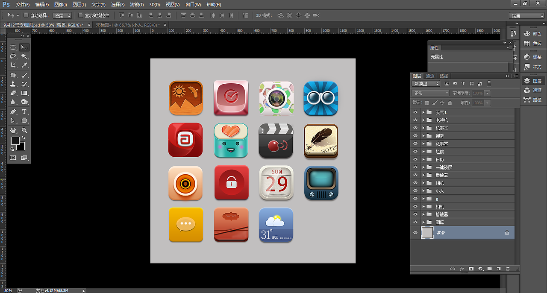Open the 填充 fill dropdown arrow

(x=488, y=103)
